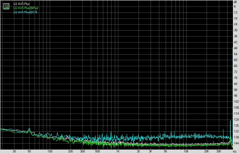
Task: Click the '-60' dB axis value
Action: click(x=235, y=60)
